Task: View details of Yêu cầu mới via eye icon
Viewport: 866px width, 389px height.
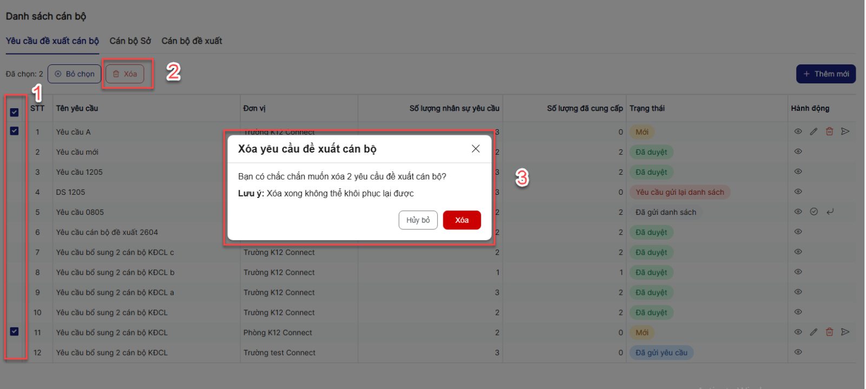Action: point(798,151)
